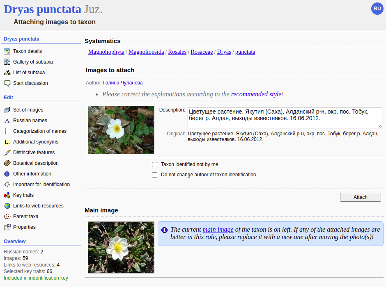The image size is (386, 287).
Task: Click the Distinctive features pencil icon
Action: [x=7, y=153]
